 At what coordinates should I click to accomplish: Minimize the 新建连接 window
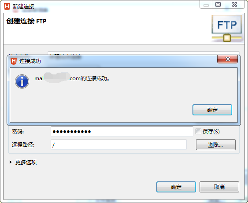(206, 5)
